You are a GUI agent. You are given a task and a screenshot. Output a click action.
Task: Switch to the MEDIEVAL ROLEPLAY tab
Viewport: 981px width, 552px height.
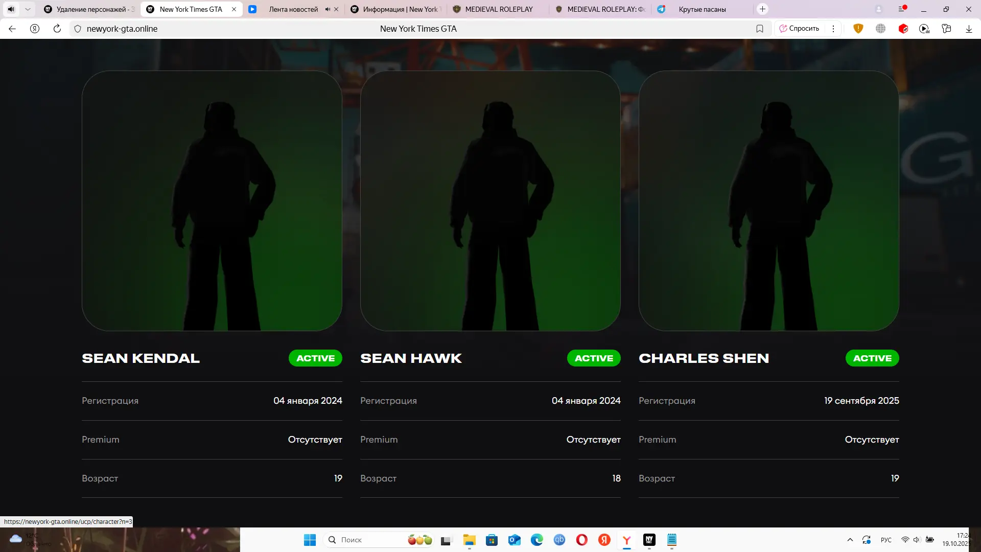pyautogui.click(x=498, y=9)
